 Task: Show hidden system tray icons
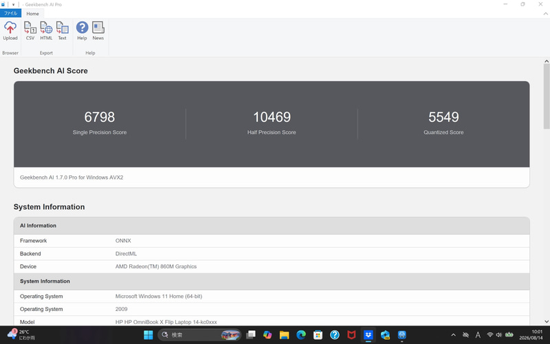(x=453, y=335)
